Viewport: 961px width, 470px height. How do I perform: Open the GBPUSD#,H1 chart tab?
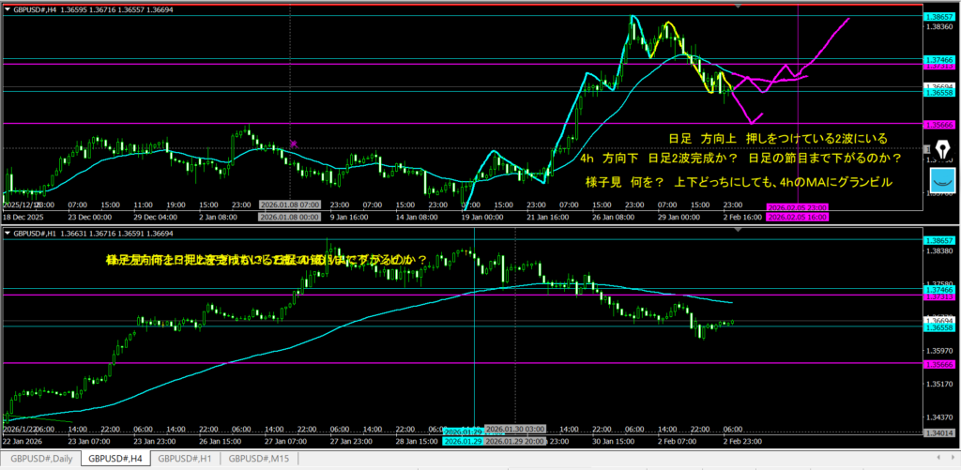[x=184, y=459]
